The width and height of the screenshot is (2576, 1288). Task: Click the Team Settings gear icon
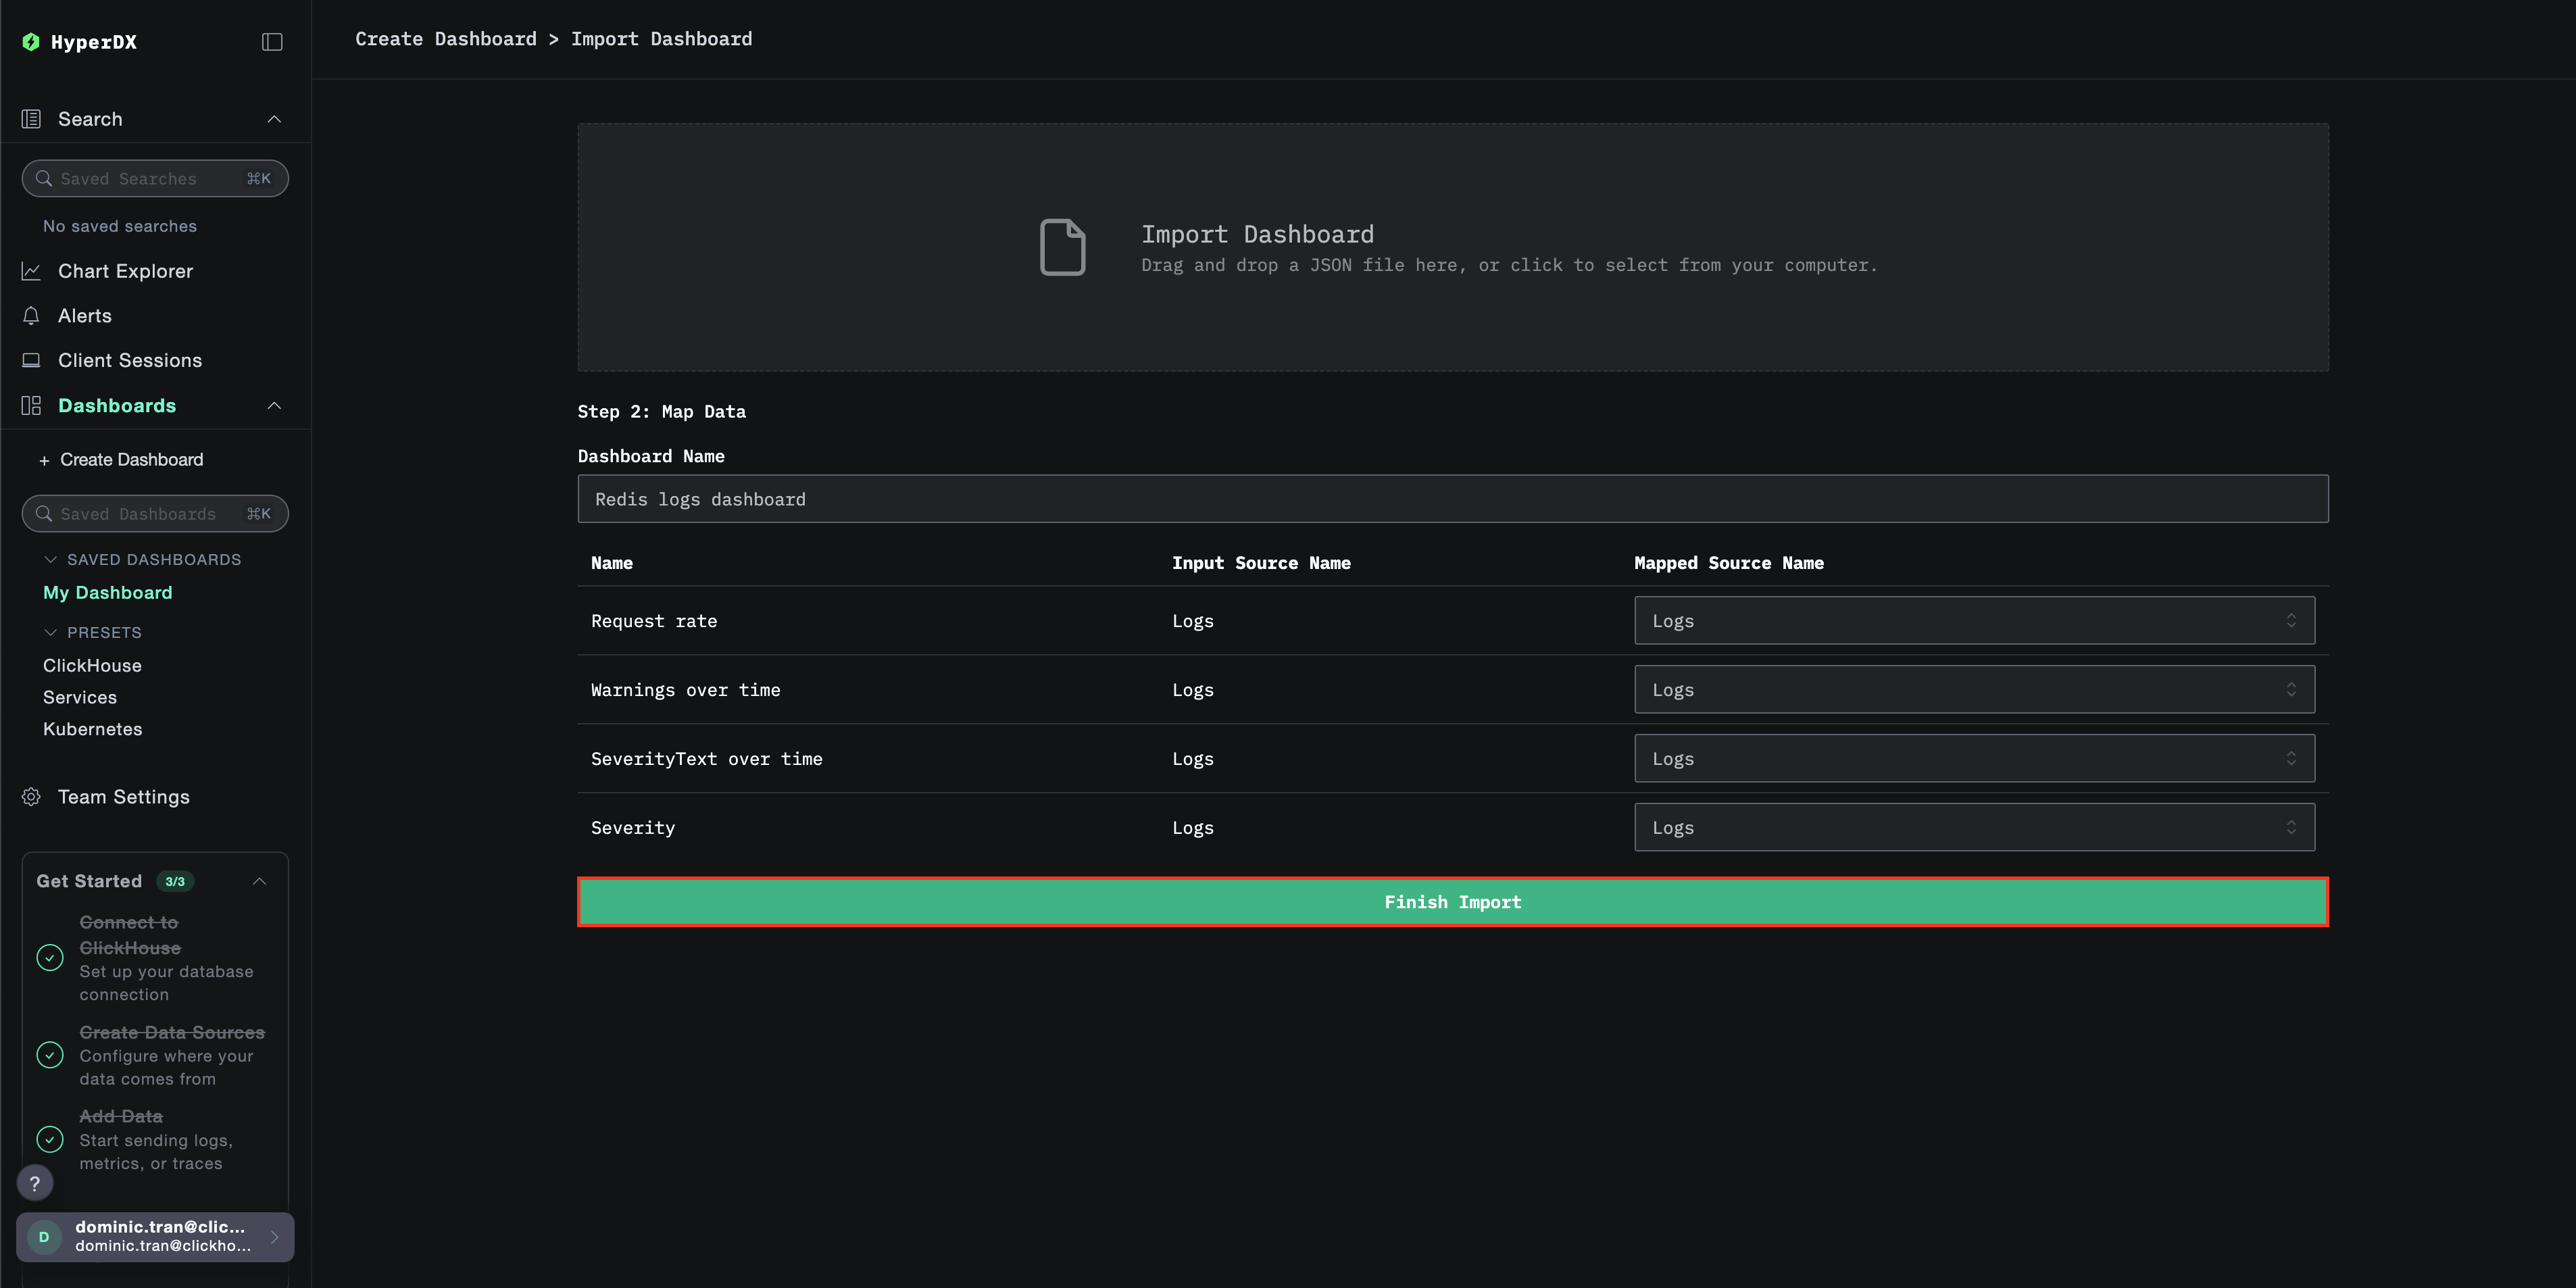coord(31,797)
